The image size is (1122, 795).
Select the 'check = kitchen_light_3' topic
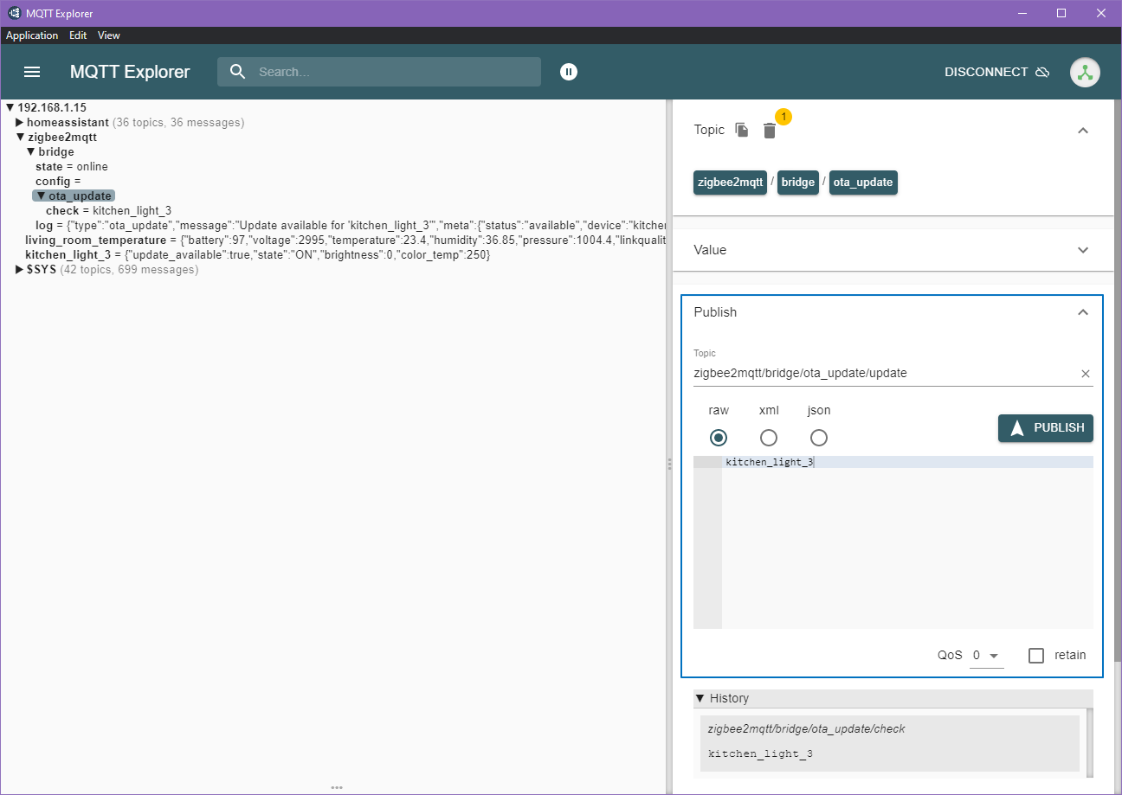click(x=108, y=211)
